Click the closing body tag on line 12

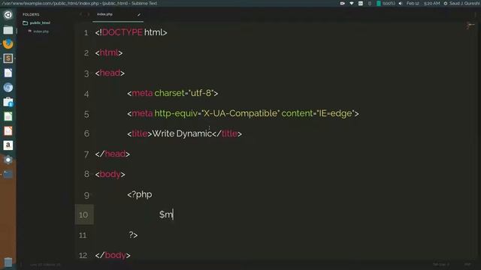pos(113,255)
